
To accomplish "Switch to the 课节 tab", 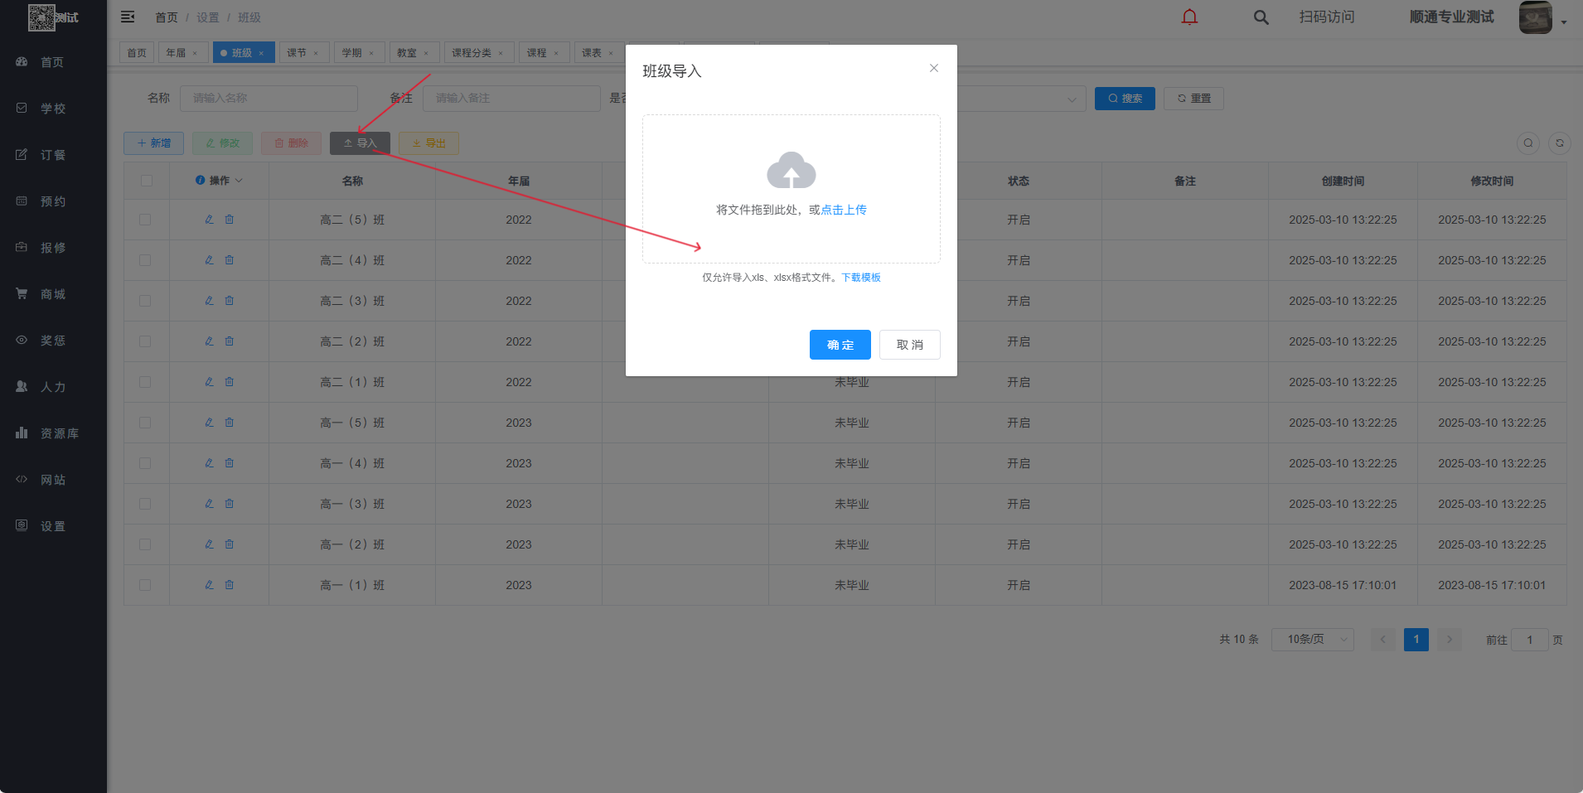I will (303, 53).
